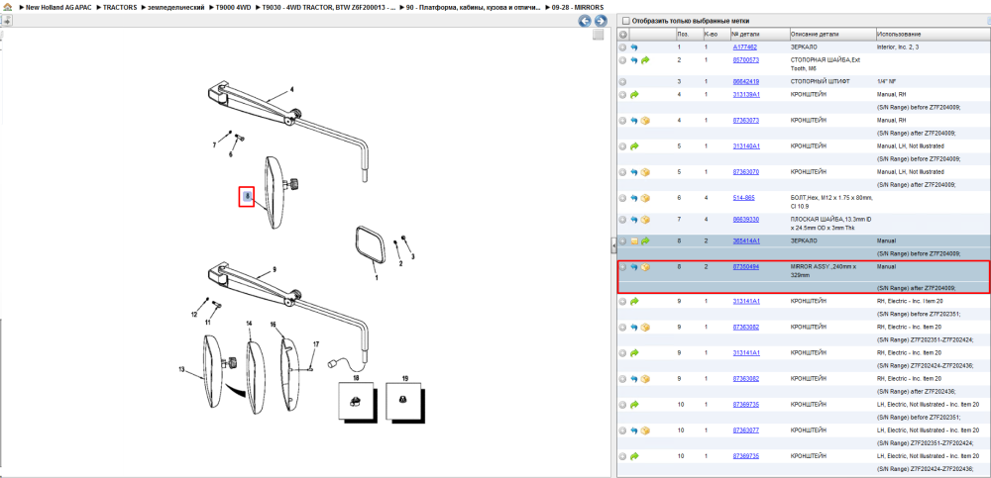Collapse parts list using the splitter handle
The width and height of the screenshot is (991, 478).
coord(613,246)
